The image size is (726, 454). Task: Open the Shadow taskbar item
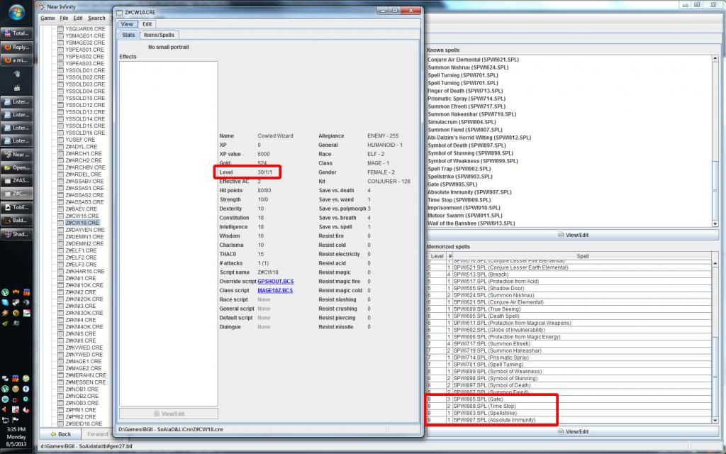click(17, 234)
